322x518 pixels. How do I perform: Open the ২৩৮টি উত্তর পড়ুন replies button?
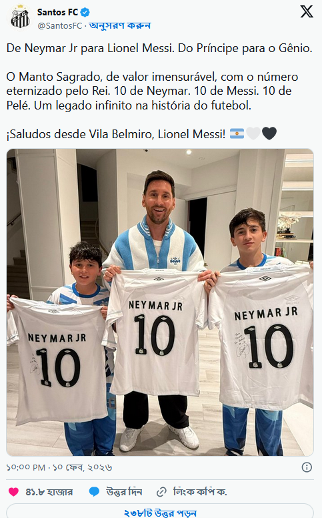click(x=160, y=511)
